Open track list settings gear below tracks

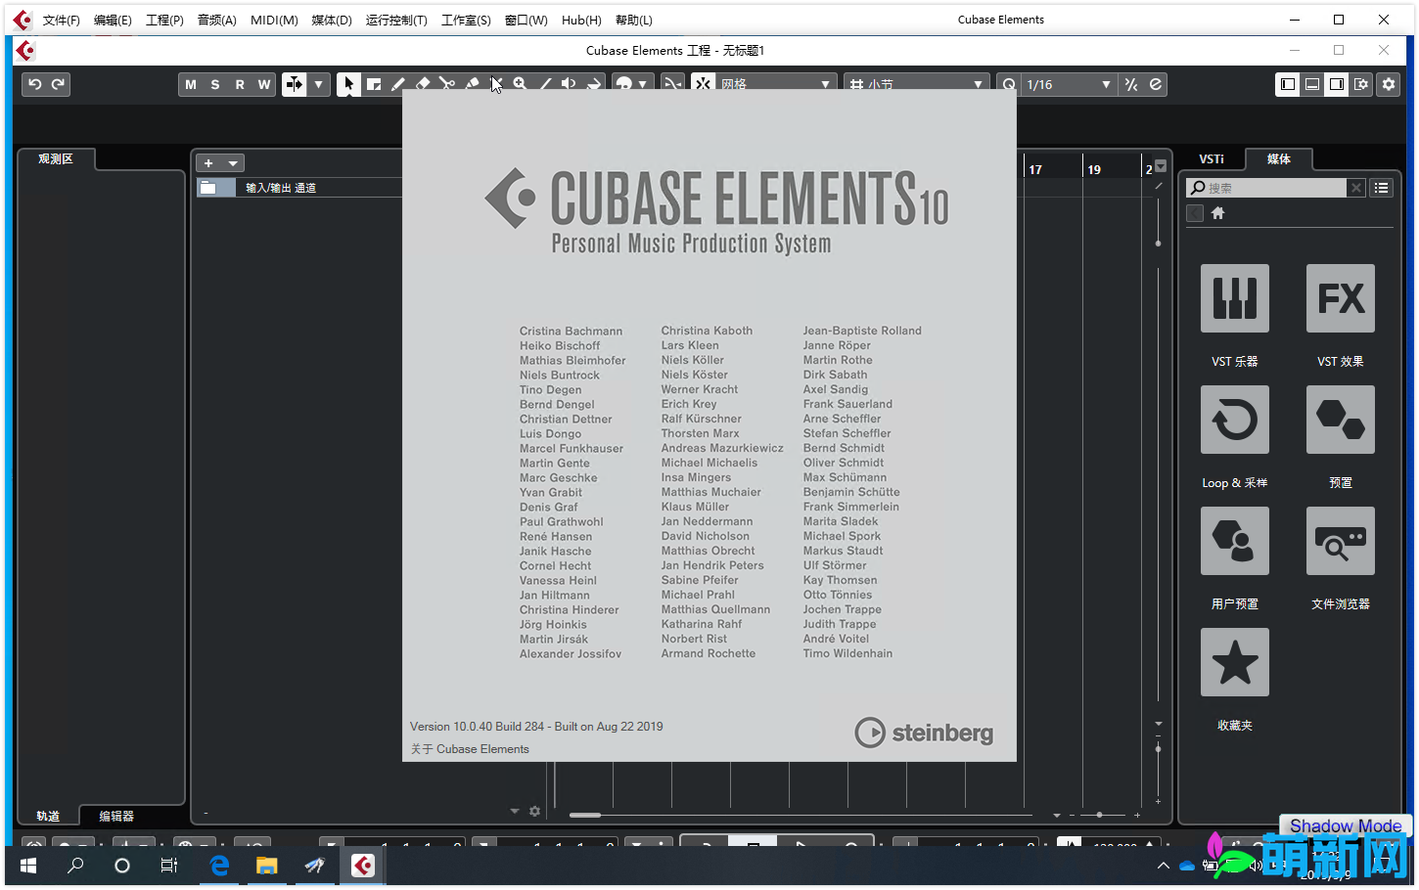click(x=534, y=811)
